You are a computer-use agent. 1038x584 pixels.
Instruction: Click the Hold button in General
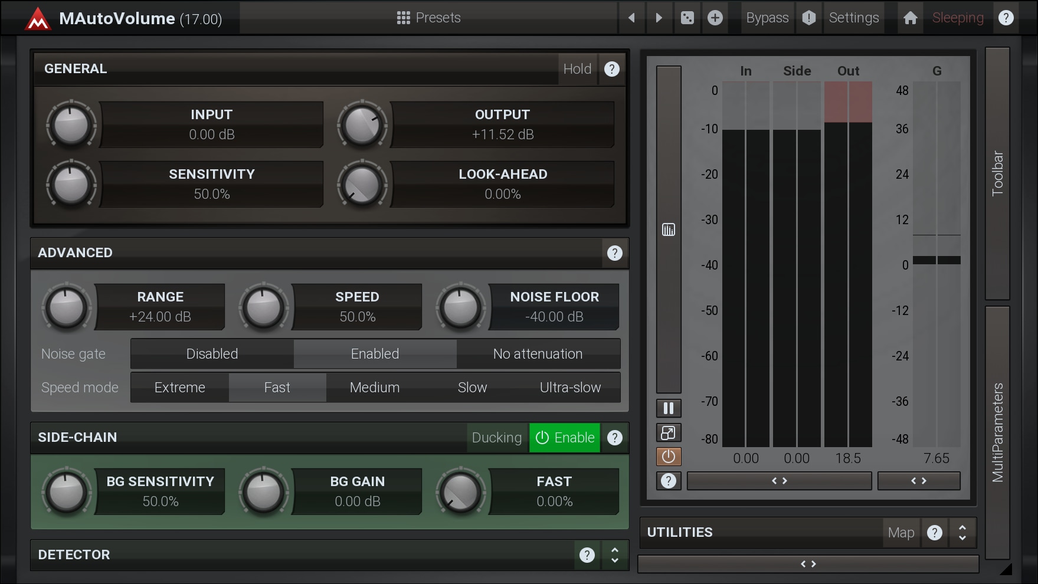point(577,69)
